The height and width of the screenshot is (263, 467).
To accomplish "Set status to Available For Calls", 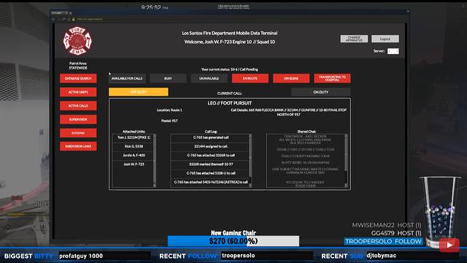I will (x=127, y=78).
